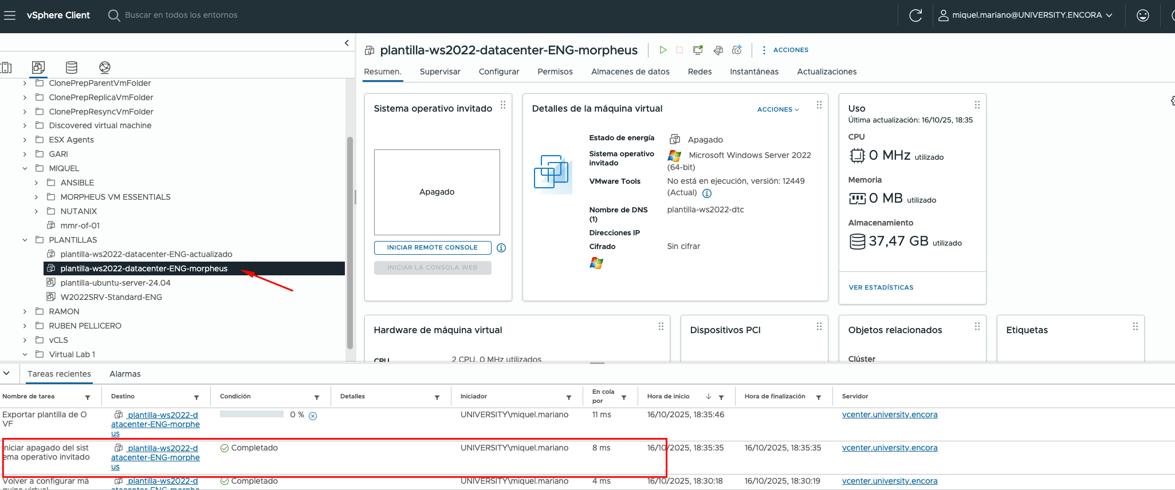Expand the NUTANIX folder
The height and width of the screenshot is (490, 1175).
36,211
